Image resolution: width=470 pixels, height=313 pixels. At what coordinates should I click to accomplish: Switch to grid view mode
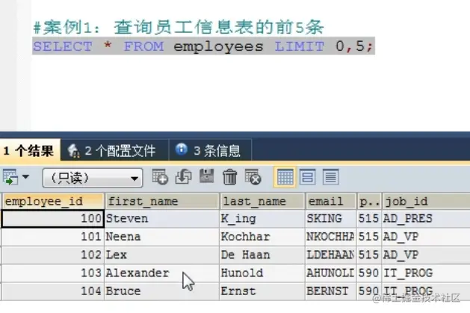285,177
